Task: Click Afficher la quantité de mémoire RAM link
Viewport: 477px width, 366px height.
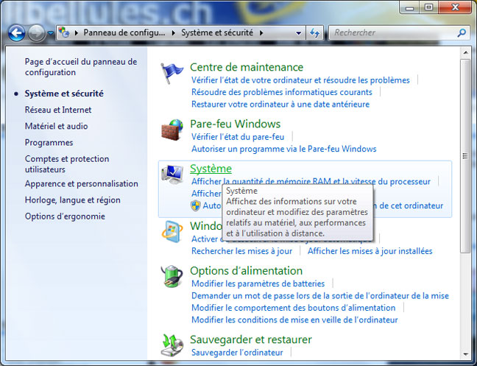Action: click(x=311, y=182)
